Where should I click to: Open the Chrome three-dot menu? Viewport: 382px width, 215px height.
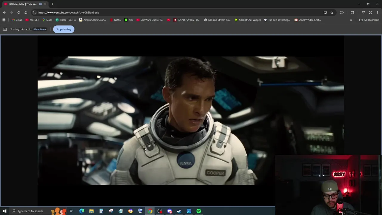coord(378,13)
